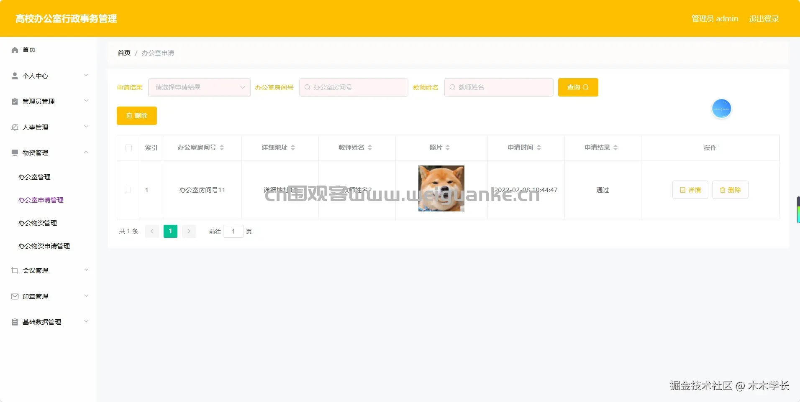Sort by 教师姓名 column arrows
The image size is (800, 402).
coord(370,148)
